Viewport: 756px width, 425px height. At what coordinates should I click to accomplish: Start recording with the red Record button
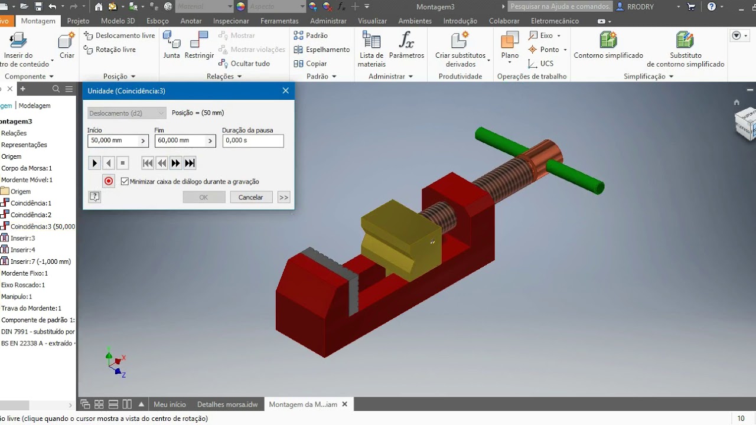tap(109, 181)
